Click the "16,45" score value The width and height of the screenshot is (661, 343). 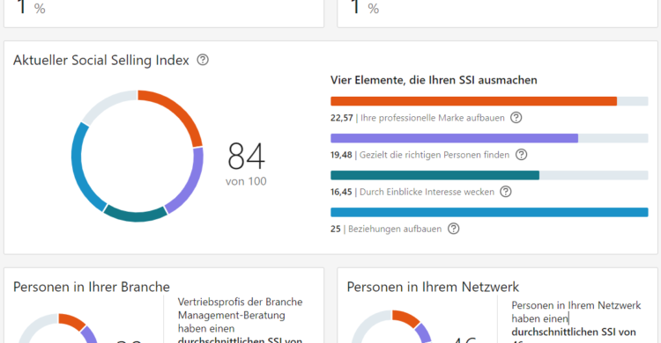click(341, 192)
